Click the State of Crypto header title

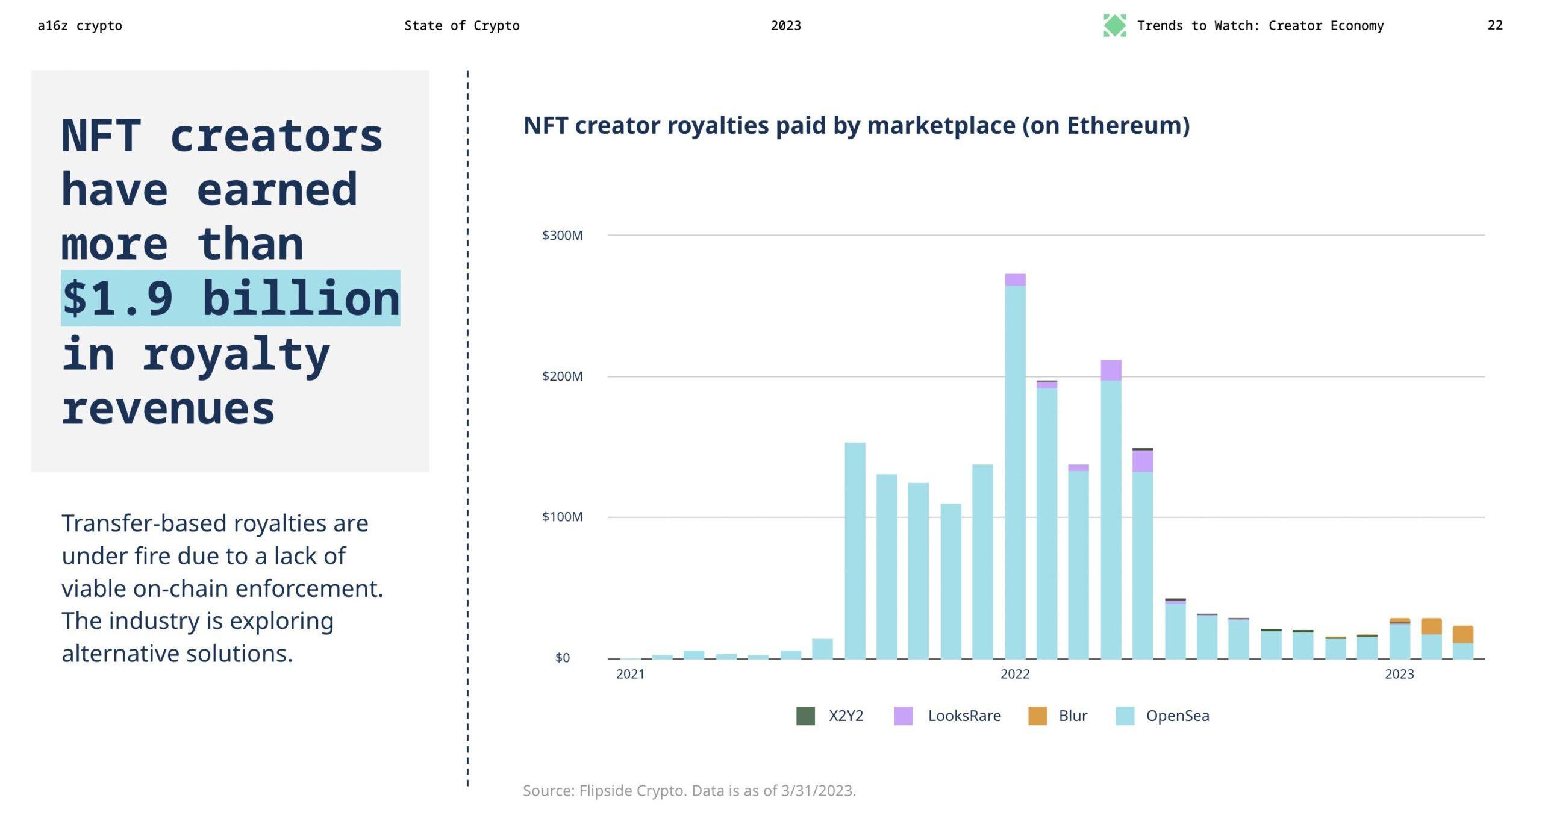coord(461,25)
